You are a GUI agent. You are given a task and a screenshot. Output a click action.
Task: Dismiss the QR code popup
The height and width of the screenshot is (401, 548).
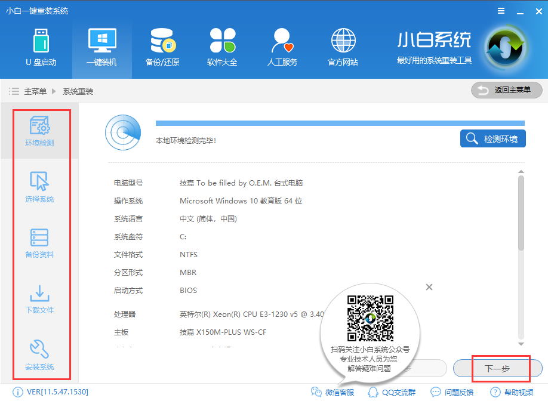(x=429, y=287)
